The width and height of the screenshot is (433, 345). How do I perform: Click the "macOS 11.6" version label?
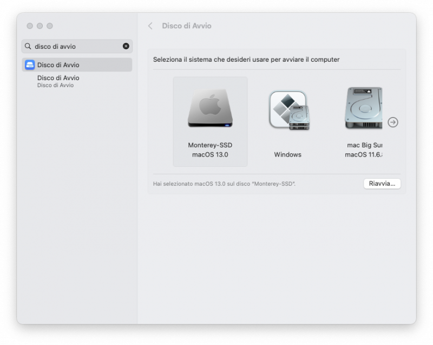pos(363,155)
